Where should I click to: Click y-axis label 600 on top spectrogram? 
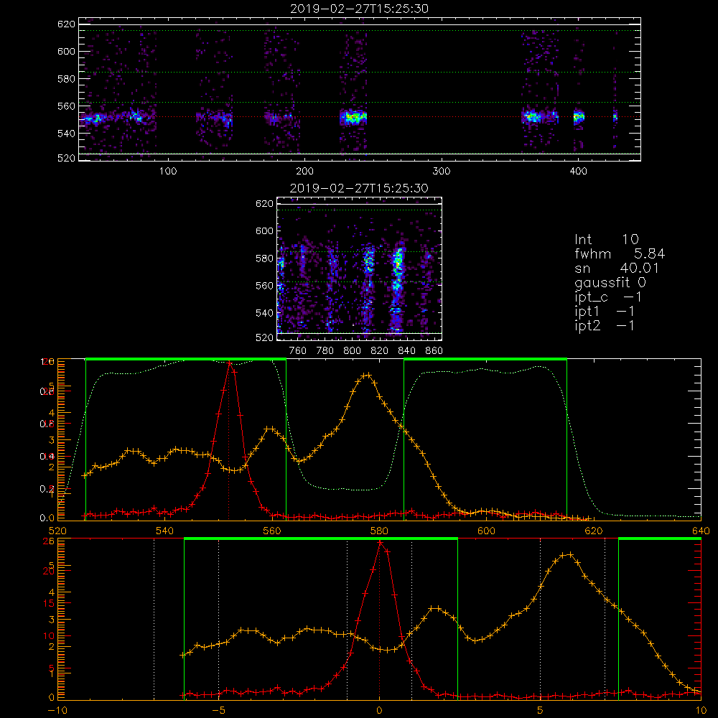point(66,51)
